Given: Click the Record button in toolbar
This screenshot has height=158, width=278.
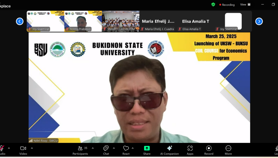Looking at the screenshot, I should point(209,150).
